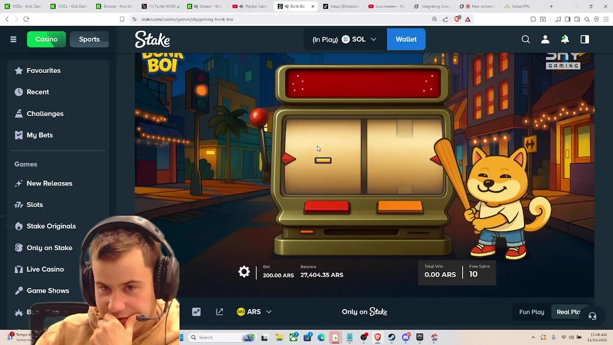Open Game Shows category

[x=48, y=291]
